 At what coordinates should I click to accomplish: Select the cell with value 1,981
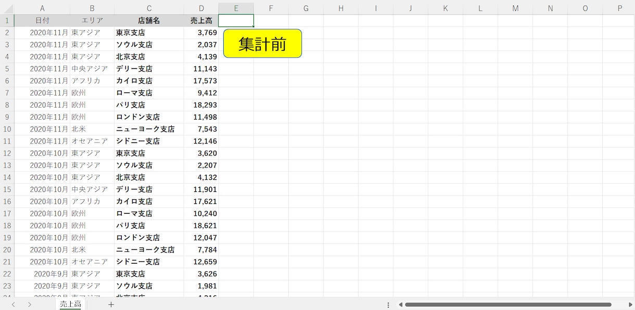[201, 286]
